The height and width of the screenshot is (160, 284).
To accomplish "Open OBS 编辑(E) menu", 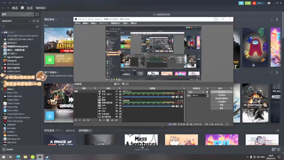I will pyautogui.click(x=86, y=23).
